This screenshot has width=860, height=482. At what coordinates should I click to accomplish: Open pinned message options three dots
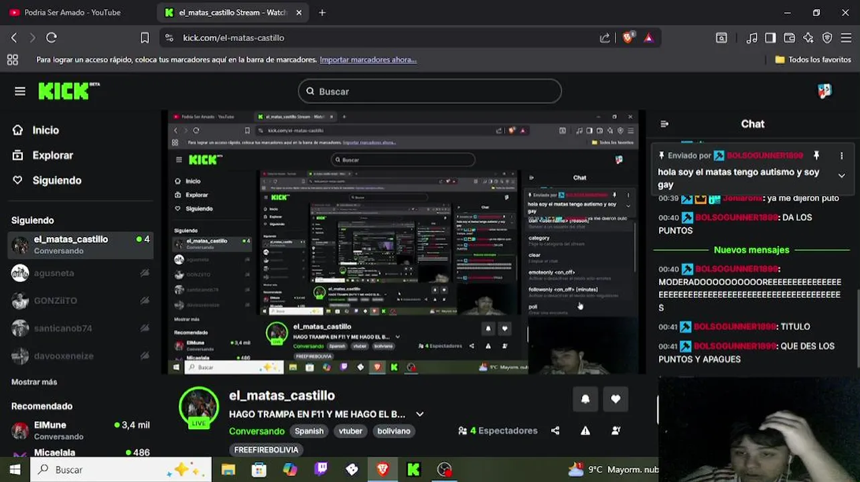pyautogui.click(x=841, y=155)
